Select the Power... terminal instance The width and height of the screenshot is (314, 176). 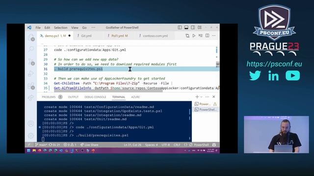[x=206, y=104]
